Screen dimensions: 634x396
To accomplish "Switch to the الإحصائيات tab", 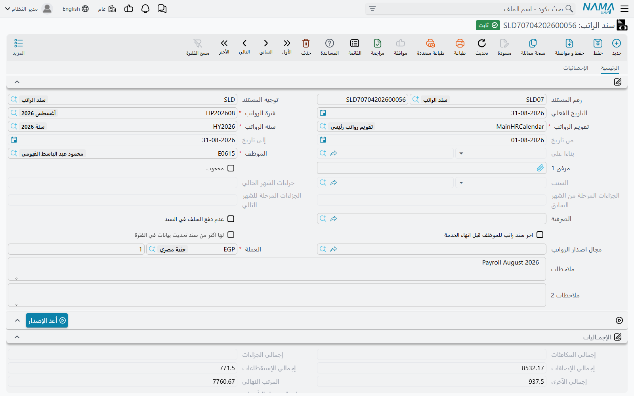I will coord(576,68).
